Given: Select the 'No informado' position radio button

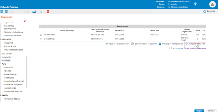Looking at the screenshot, I should point(41,35).
